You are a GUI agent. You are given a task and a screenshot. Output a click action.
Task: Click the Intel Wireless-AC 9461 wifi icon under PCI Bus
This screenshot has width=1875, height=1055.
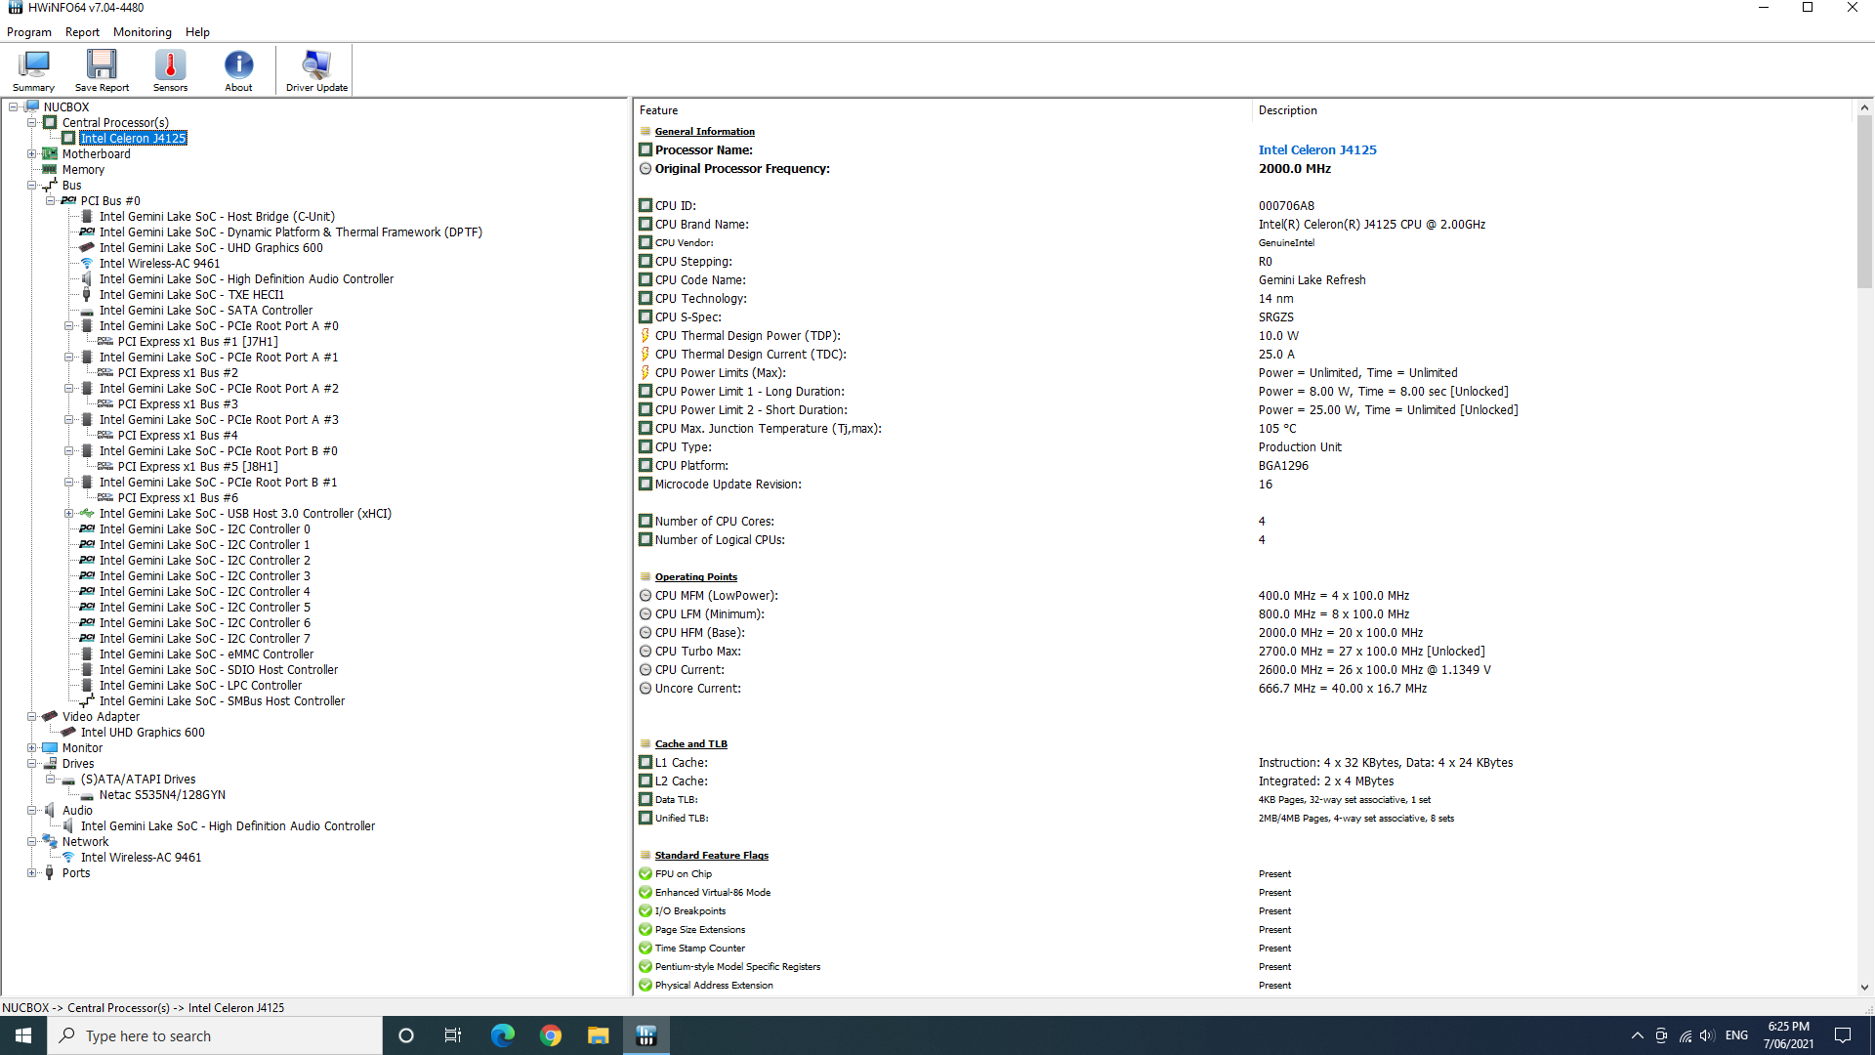point(87,264)
